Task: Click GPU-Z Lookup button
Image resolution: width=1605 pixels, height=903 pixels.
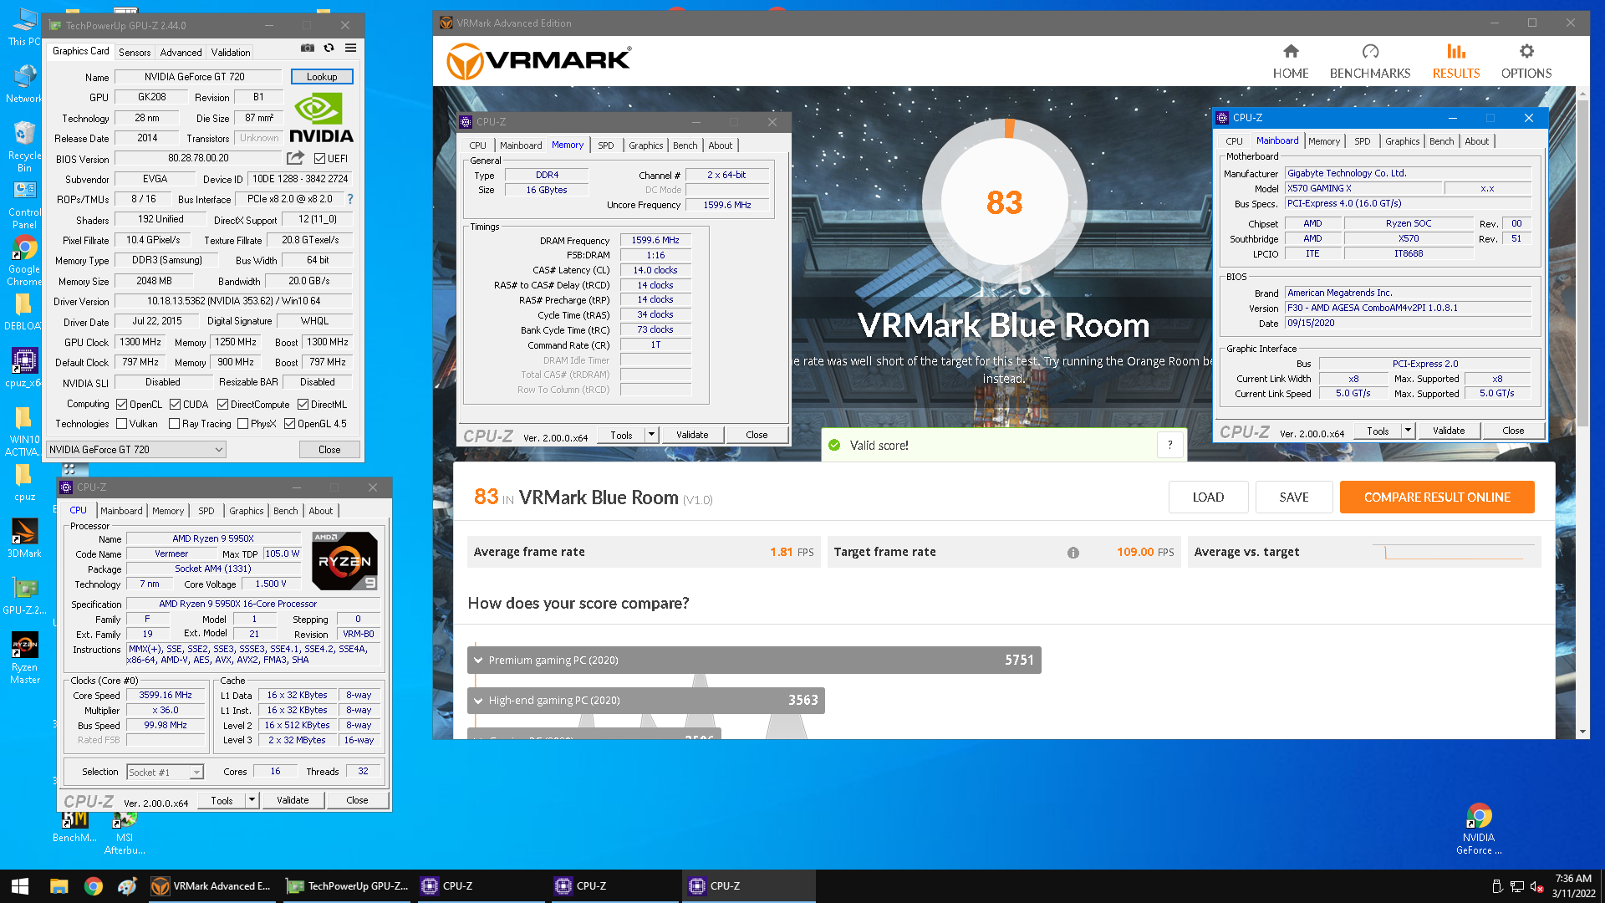Action: (322, 76)
